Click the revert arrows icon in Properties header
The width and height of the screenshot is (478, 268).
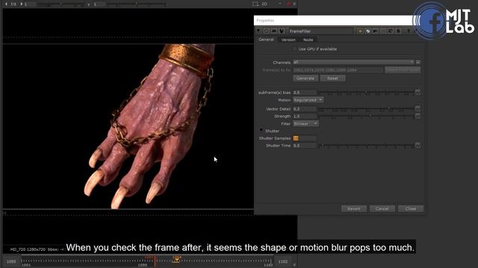click(x=391, y=31)
